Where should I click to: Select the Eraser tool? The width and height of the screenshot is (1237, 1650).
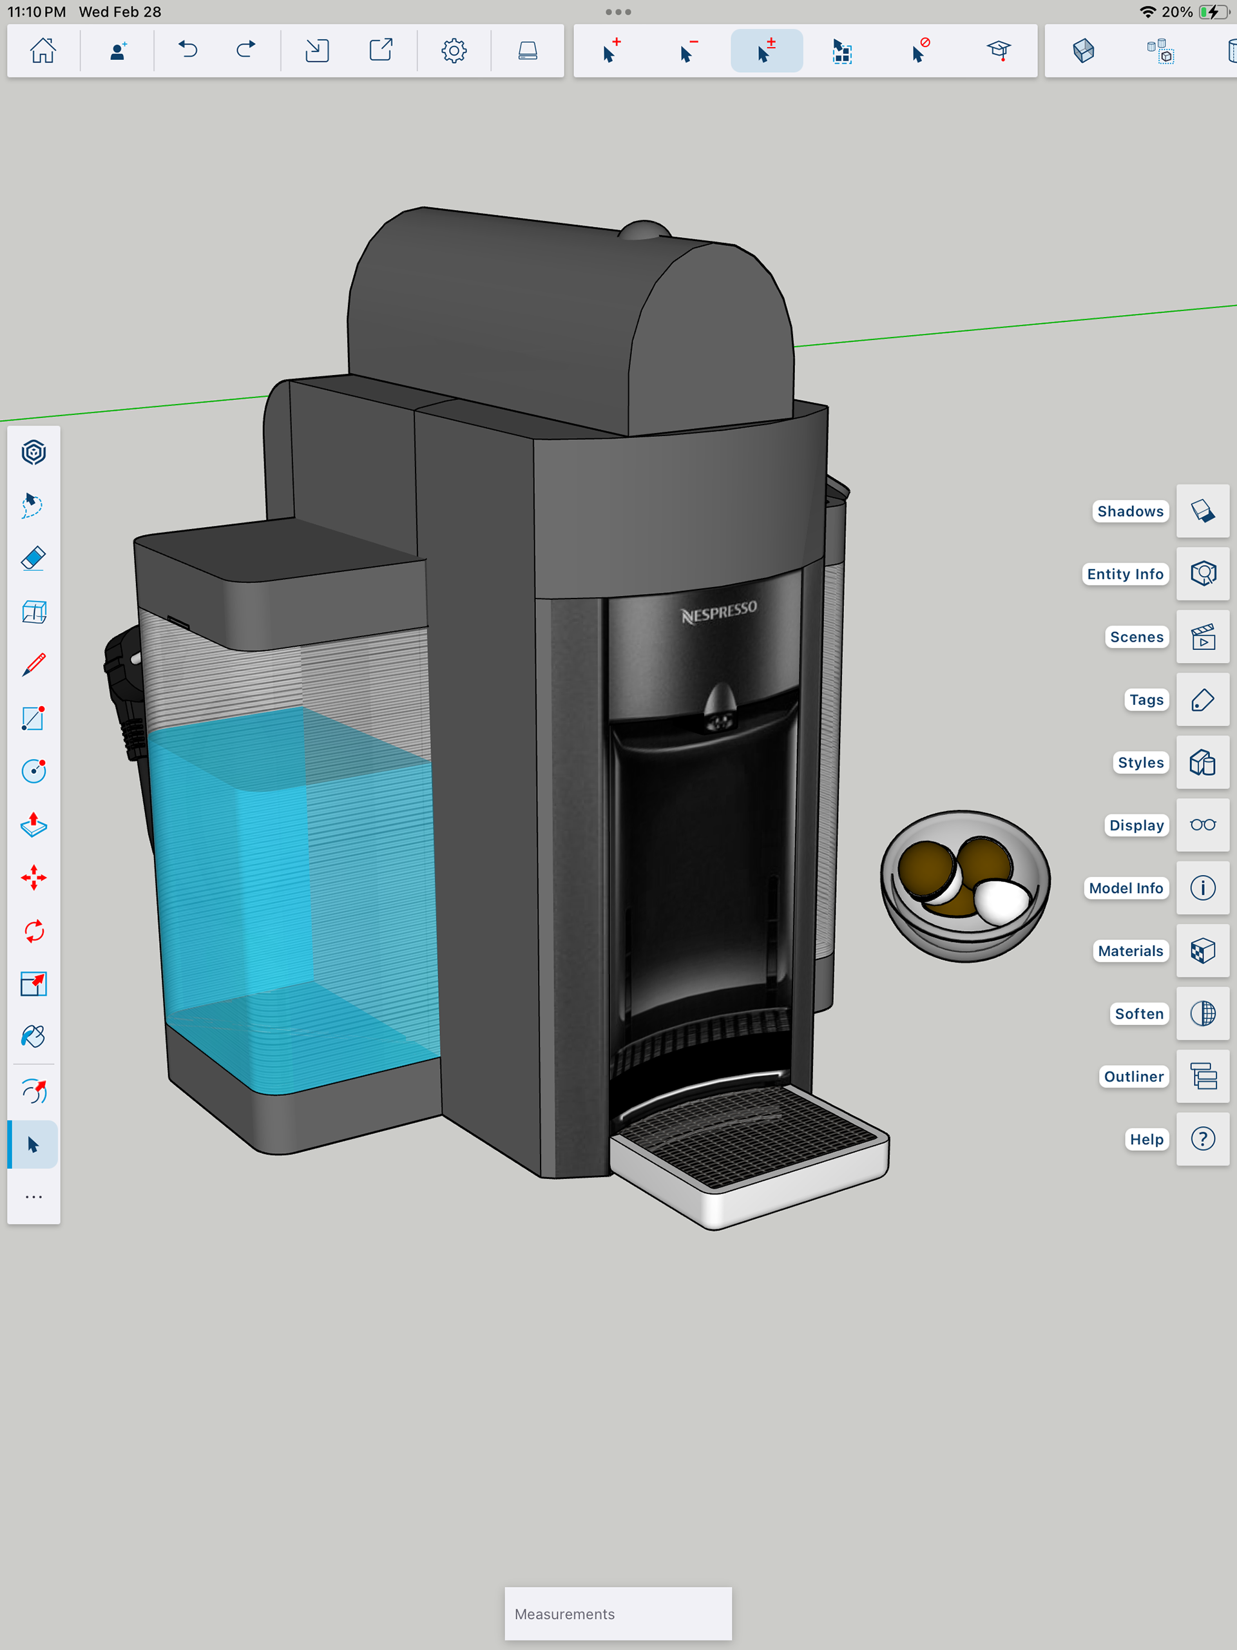point(34,559)
